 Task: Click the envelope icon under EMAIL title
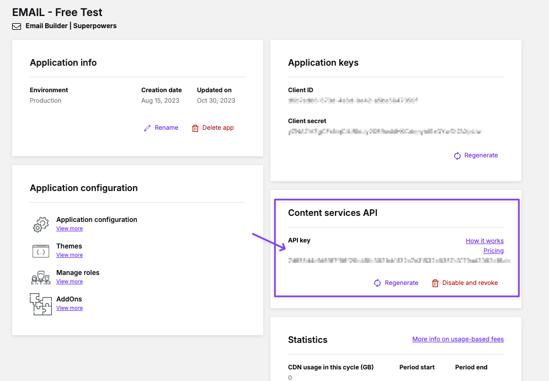(x=17, y=27)
